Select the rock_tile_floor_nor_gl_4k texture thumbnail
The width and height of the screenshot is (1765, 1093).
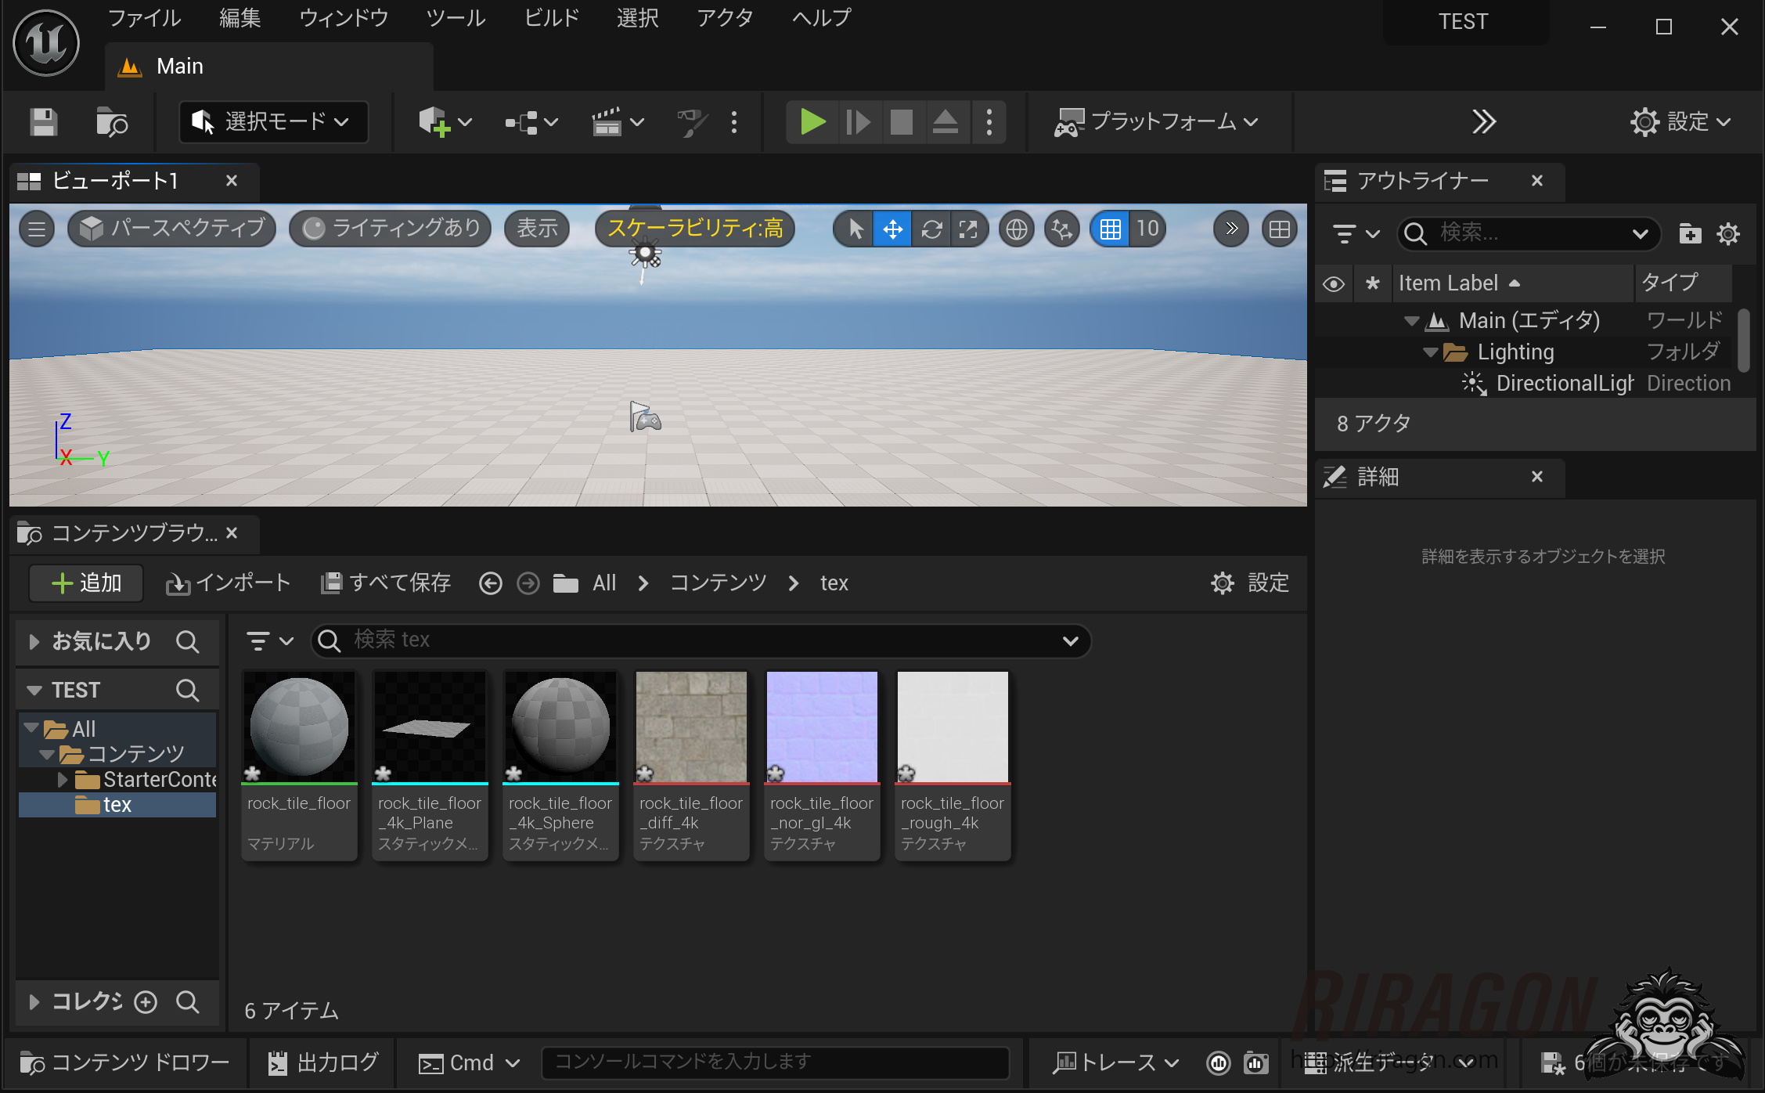click(822, 728)
